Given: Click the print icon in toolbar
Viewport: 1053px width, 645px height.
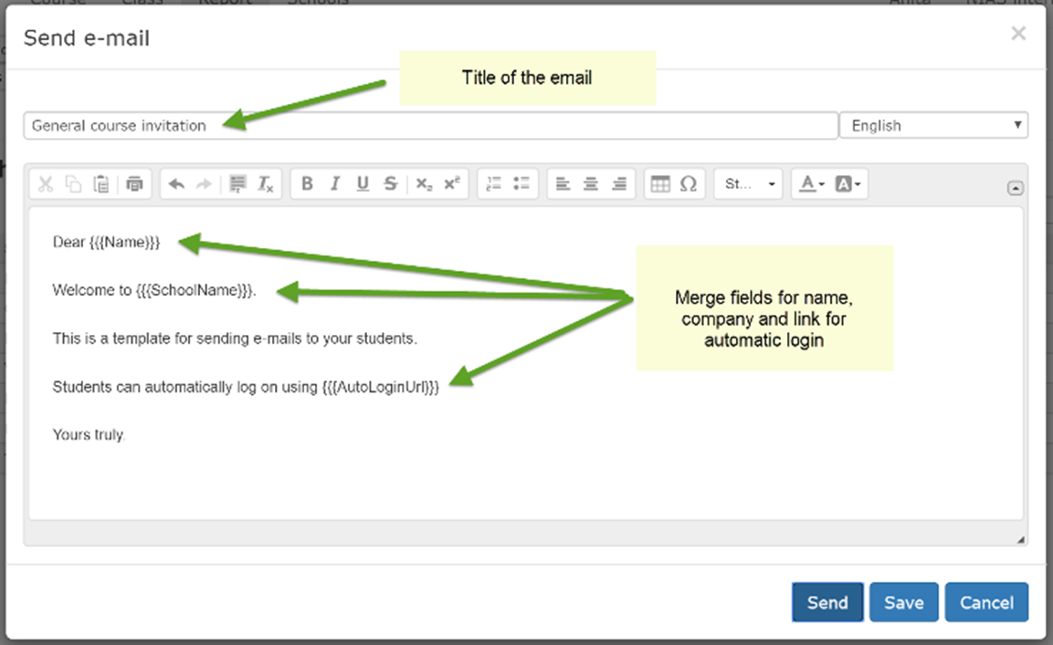Looking at the screenshot, I should click(135, 184).
